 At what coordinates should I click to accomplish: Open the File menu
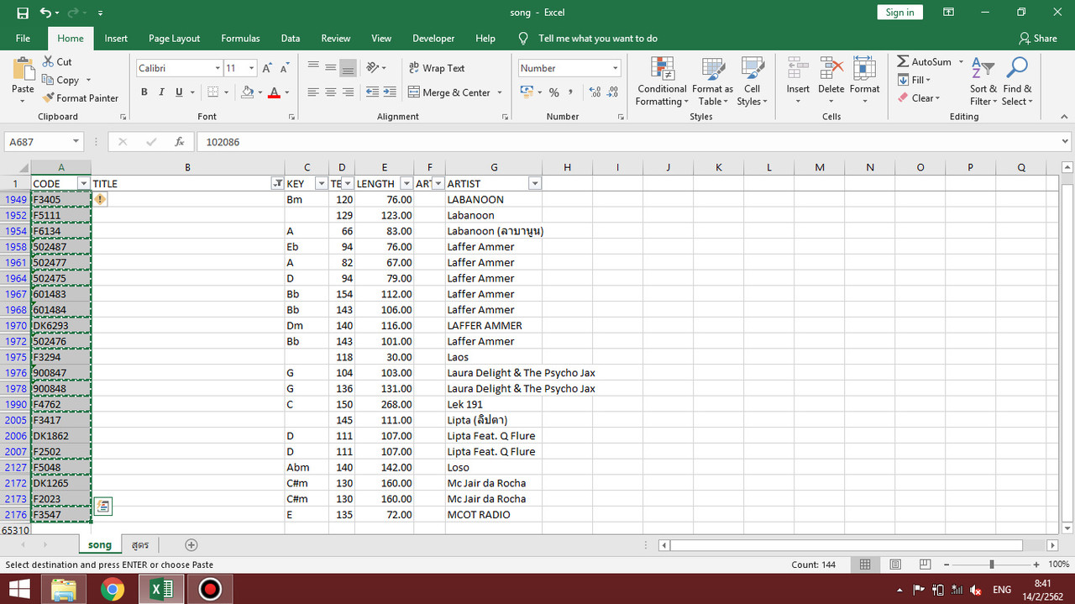pos(23,39)
